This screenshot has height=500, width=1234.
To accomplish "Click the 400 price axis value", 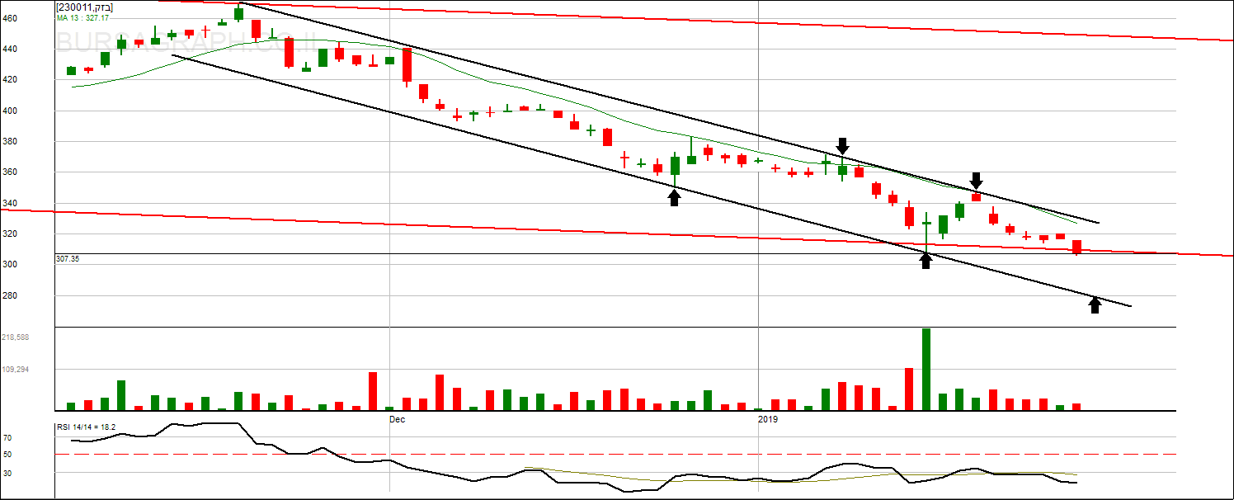I will click(x=10, y=111).
